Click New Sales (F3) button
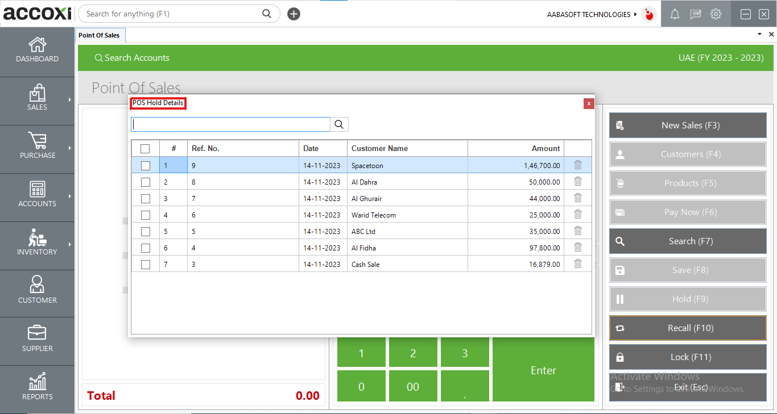 687,125
